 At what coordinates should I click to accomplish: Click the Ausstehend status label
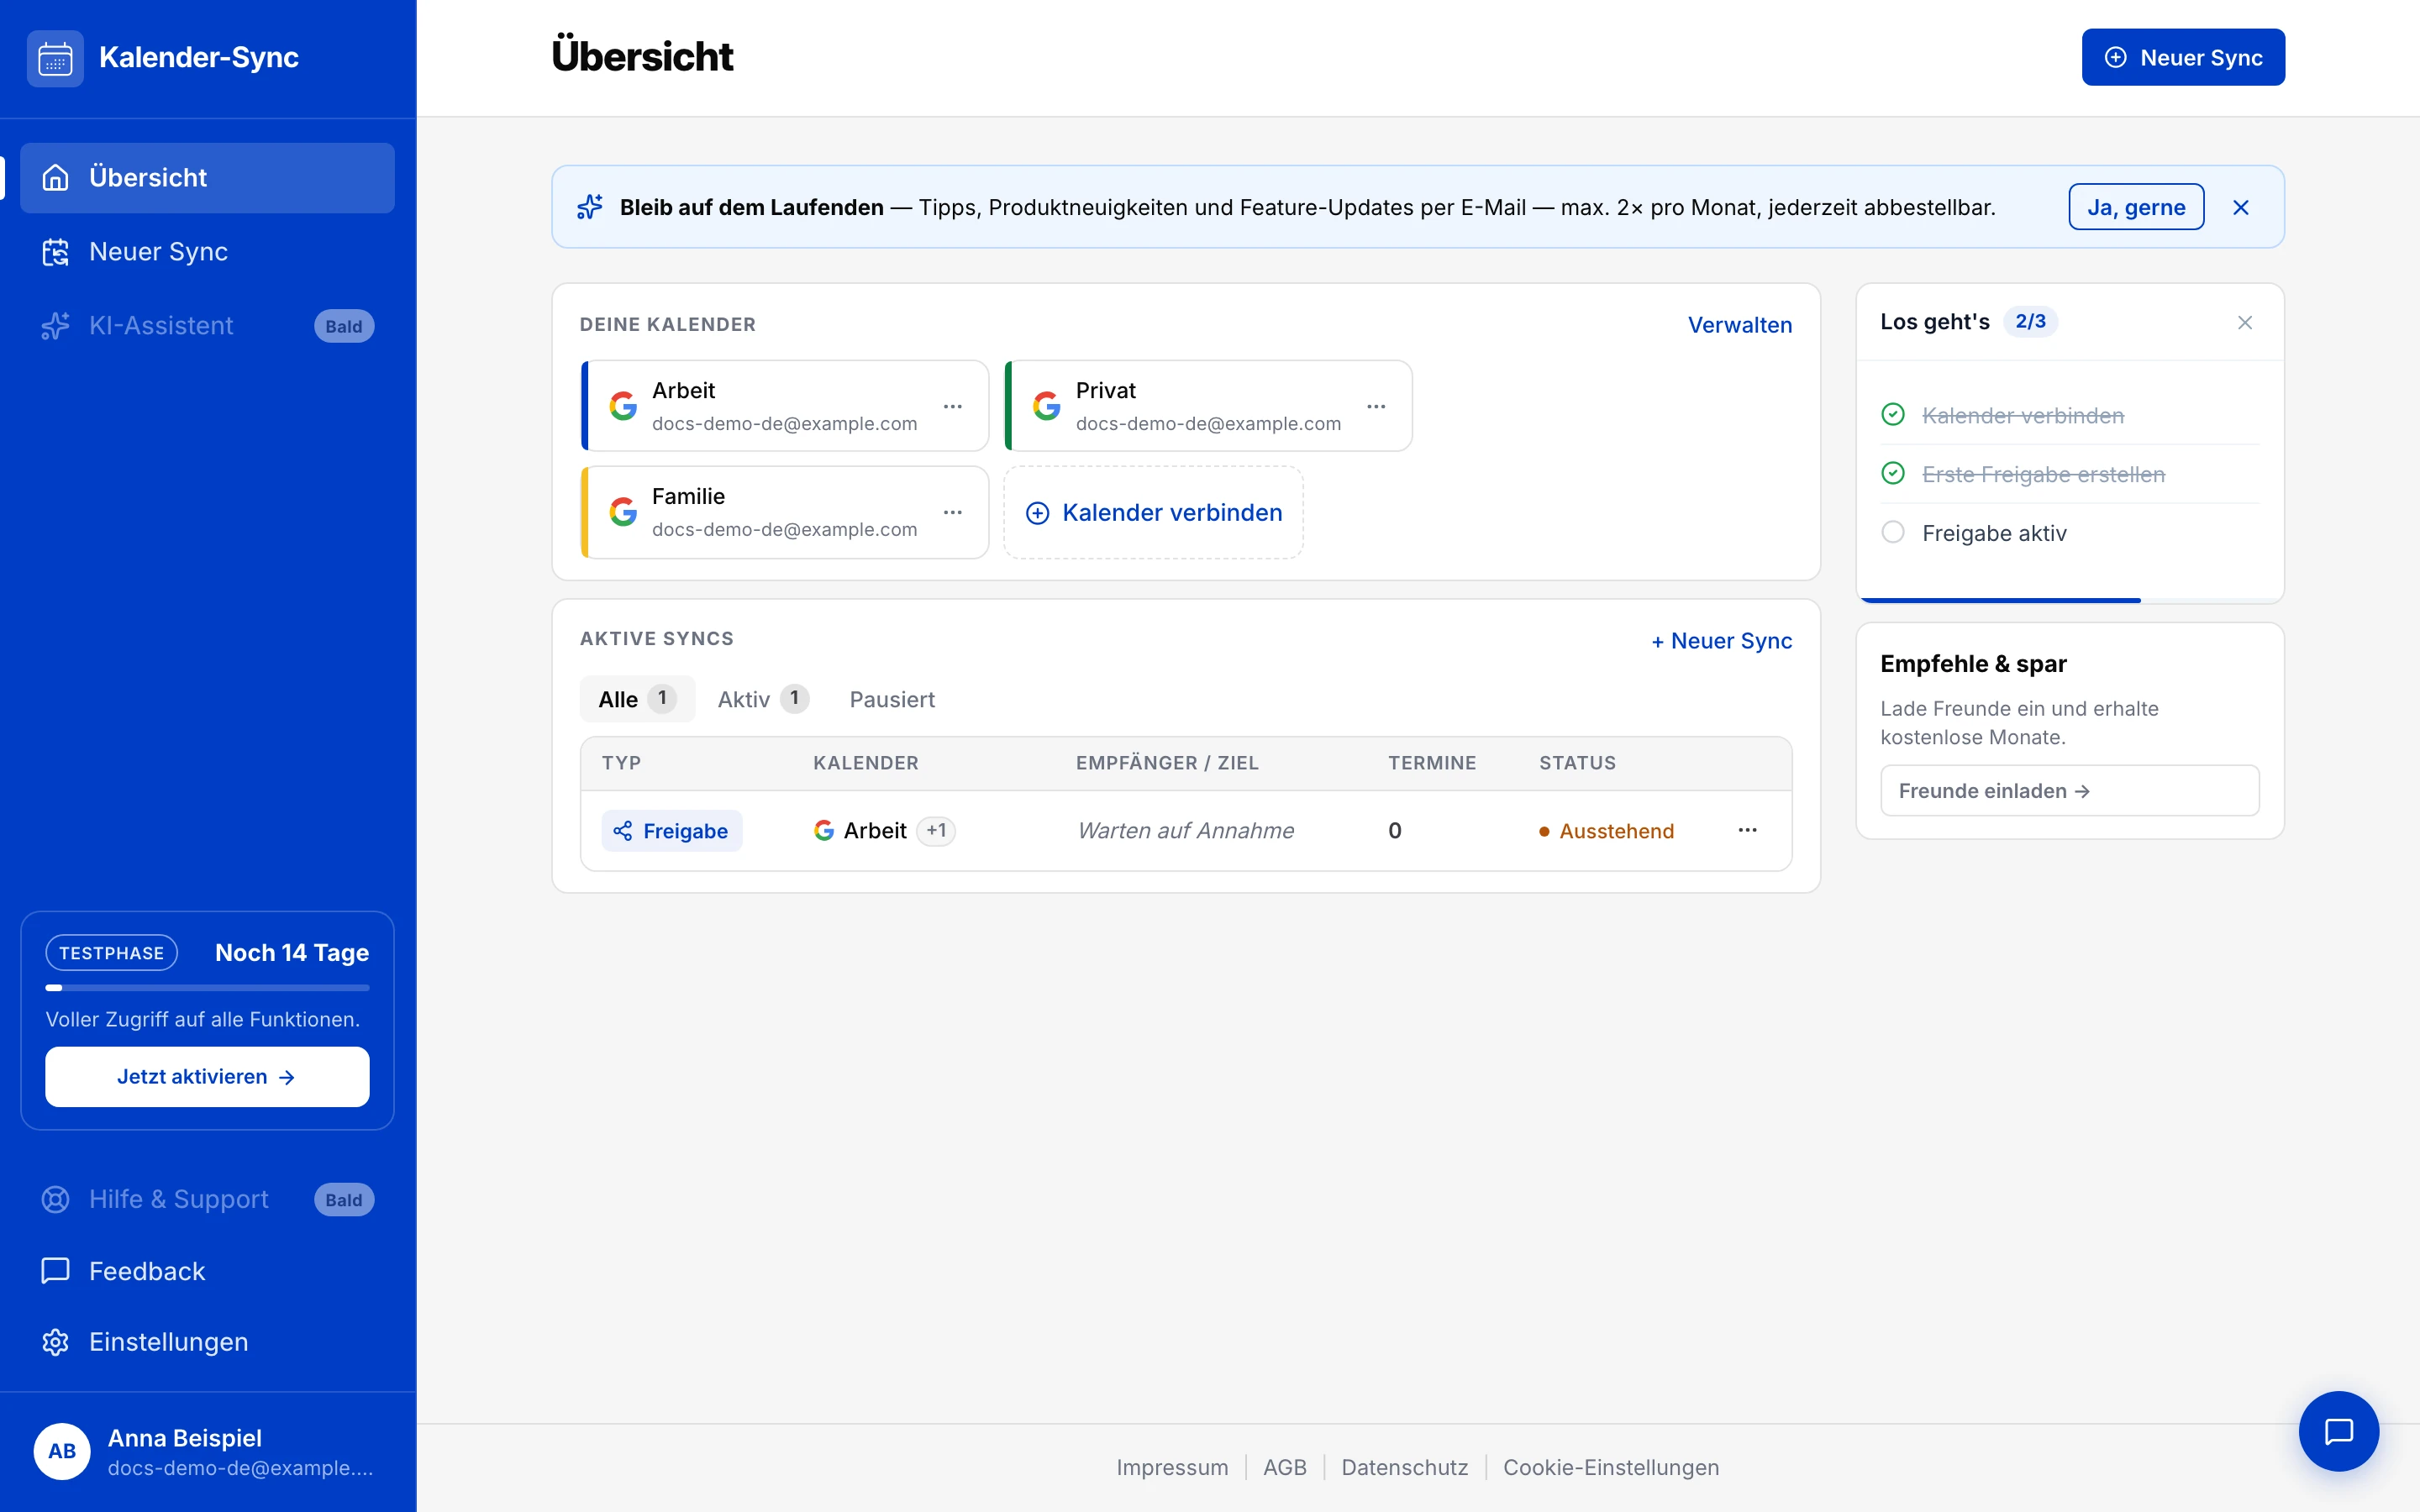1606,831
